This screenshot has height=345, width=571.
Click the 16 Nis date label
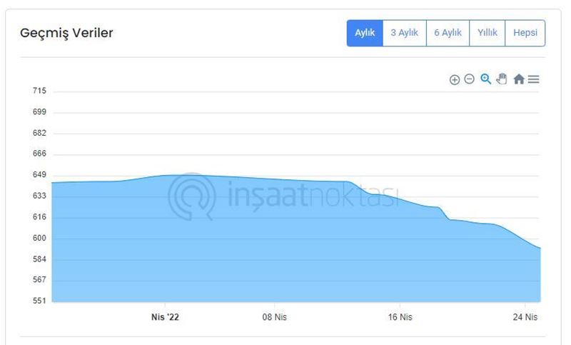(x=400, y=317)
